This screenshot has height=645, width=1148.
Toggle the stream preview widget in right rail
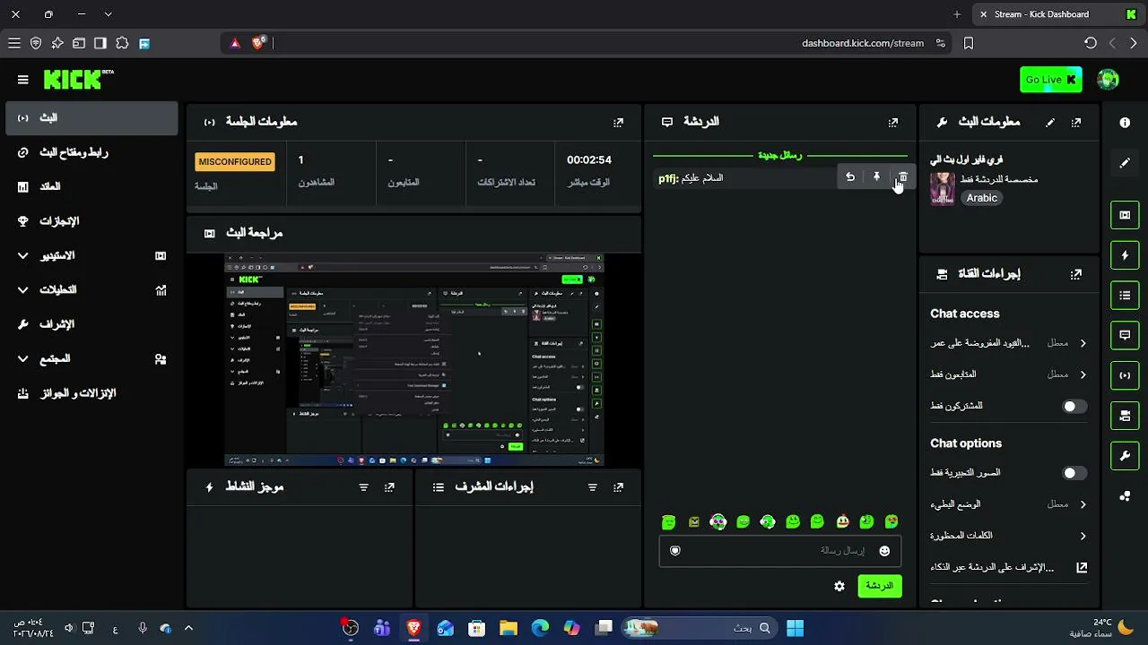tap(1125, 215)
